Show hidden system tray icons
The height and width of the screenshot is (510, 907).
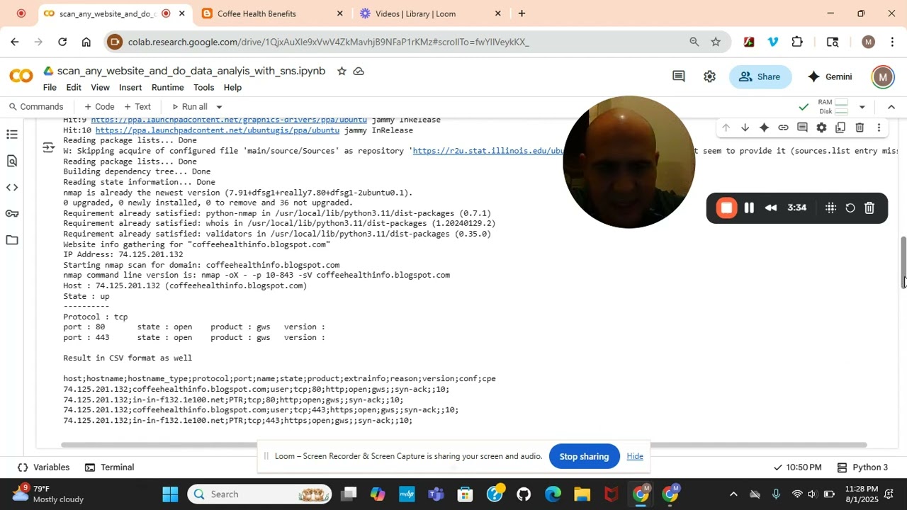(x=733, y=494)
